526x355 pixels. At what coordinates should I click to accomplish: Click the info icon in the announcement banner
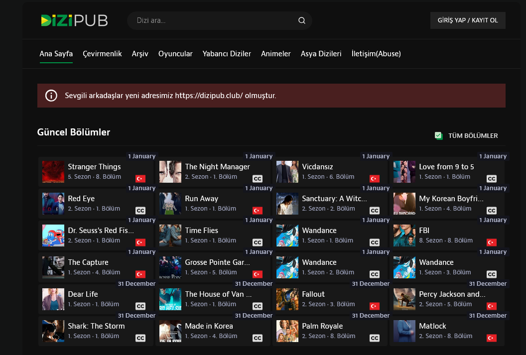(51, 96)
